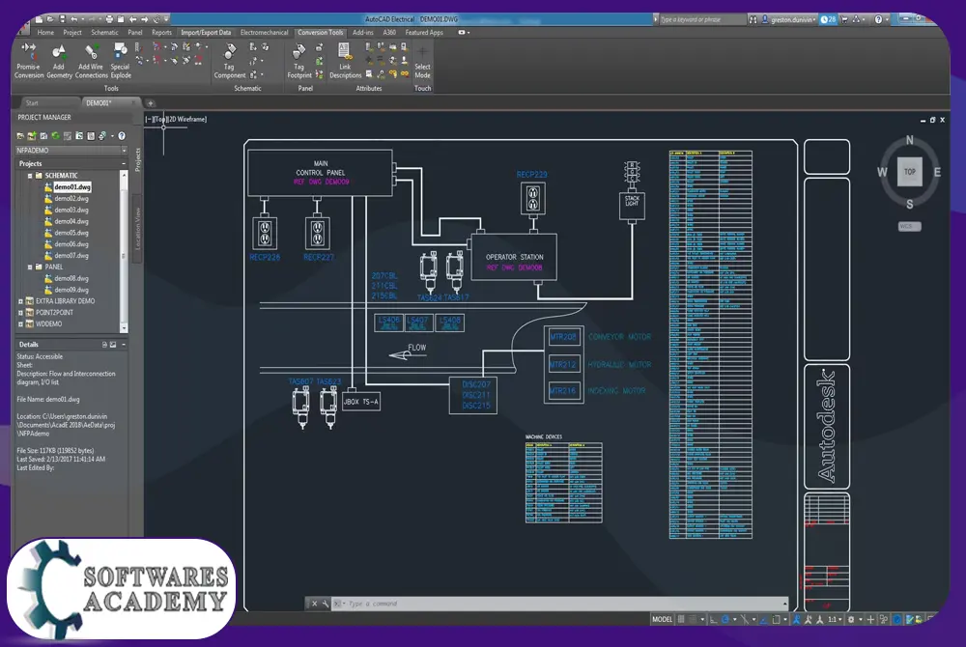The image size is (966, 647).
Task: Activate Select Mode in Touch panel
Action: pos(423,60)
